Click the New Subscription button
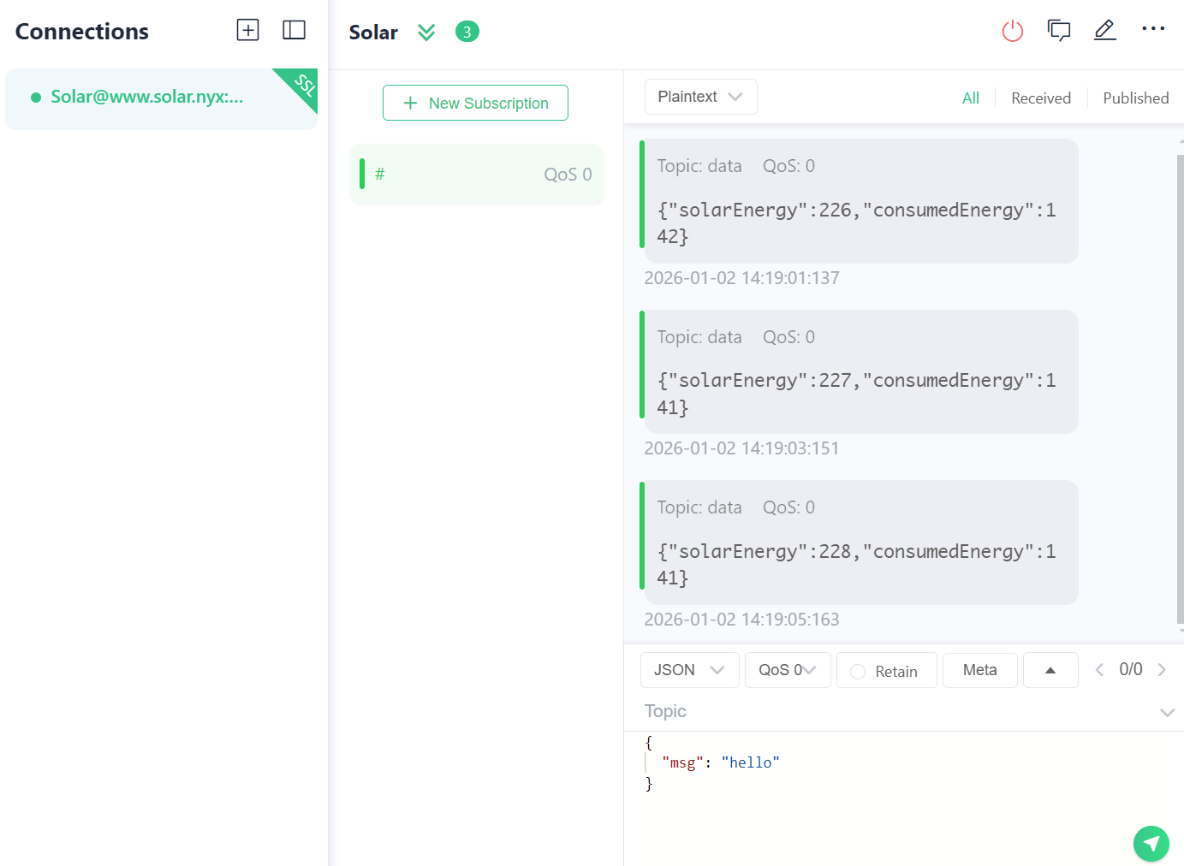The height and width of the screenshot is (866, 1184). (475, 103)
